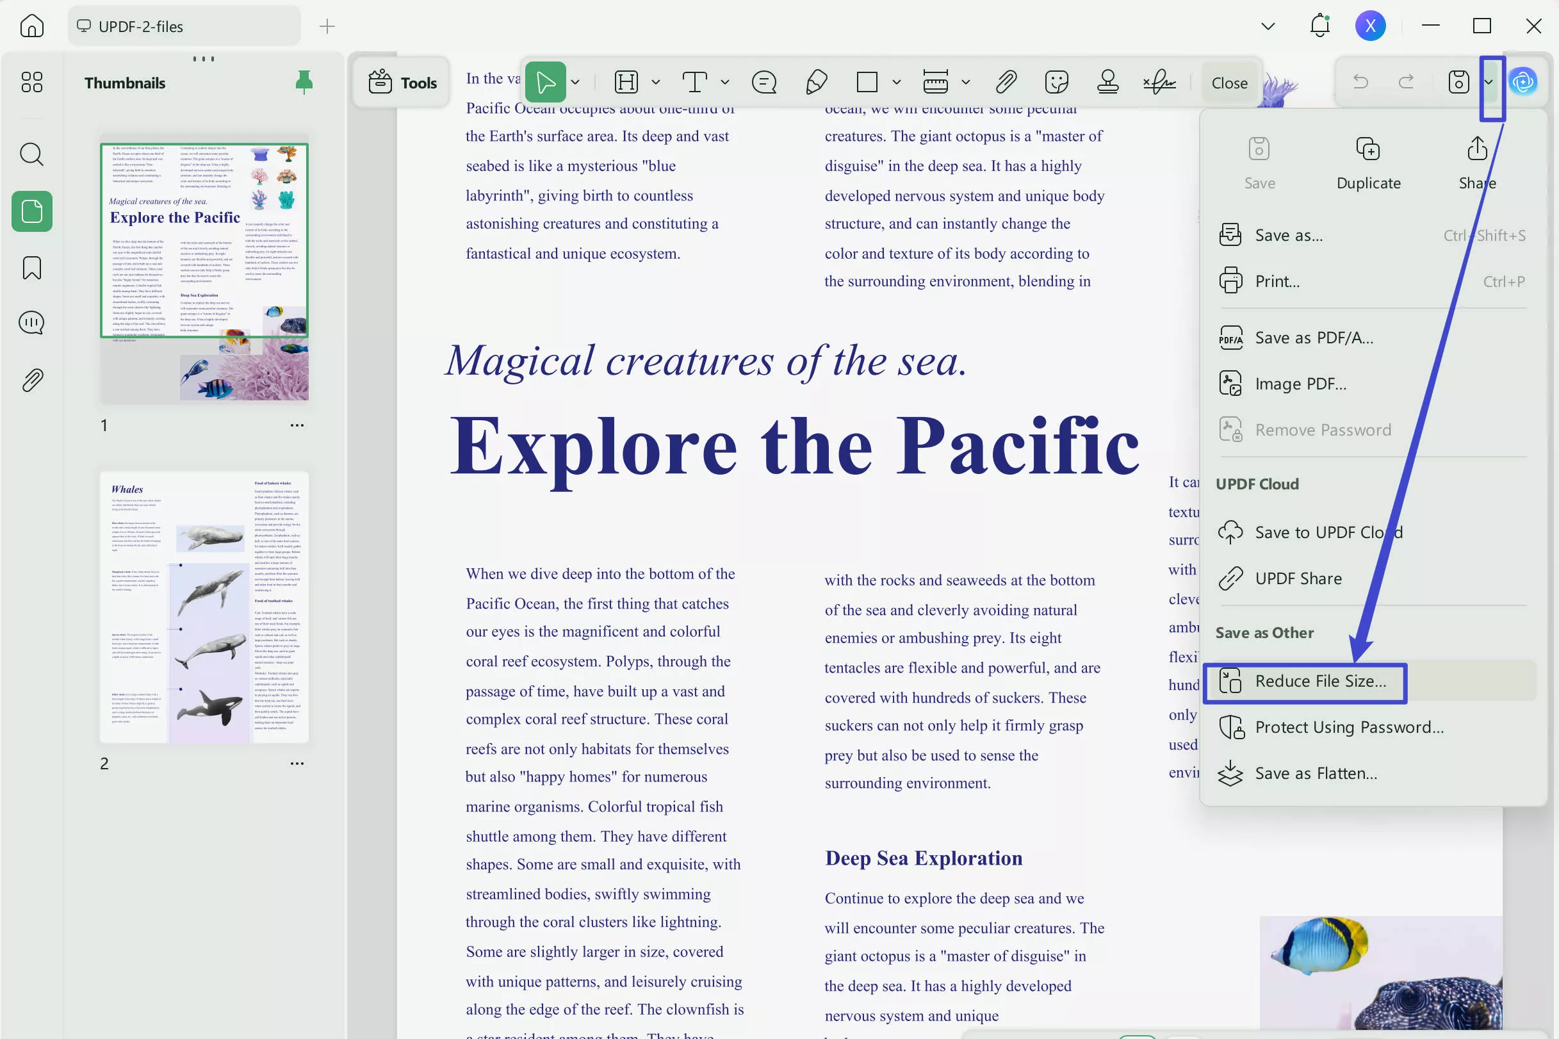Open the comment annotation tool

(x=763, y=81)
